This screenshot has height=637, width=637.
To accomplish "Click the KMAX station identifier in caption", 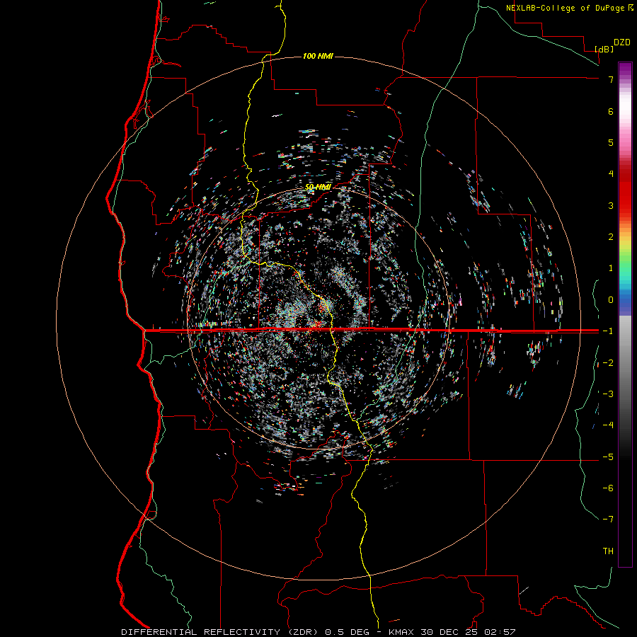I will coord(401,632).
